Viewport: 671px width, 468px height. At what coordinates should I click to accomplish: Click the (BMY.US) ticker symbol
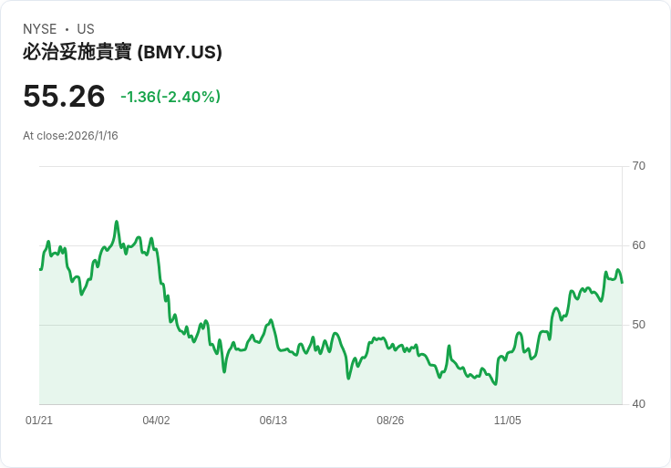pyautogui.click(x=180, y=52)
